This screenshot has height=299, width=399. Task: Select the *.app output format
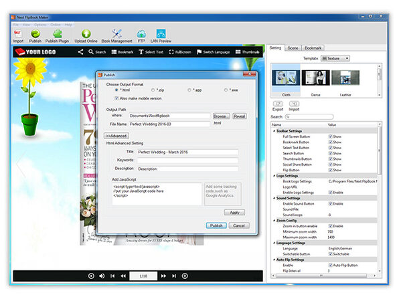[189, 90]
